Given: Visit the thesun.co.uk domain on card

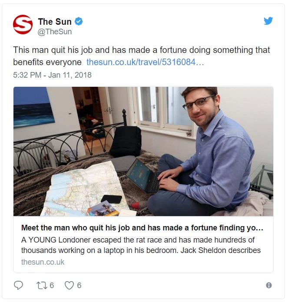Looking at the screenshot, I should click(x=43, y=262).
